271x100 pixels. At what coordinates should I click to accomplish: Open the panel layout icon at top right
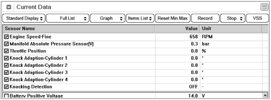tap(264, 7)
